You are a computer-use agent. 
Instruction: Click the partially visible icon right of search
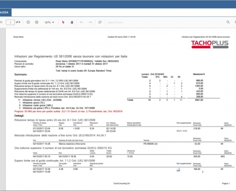(x=235, y=22)
